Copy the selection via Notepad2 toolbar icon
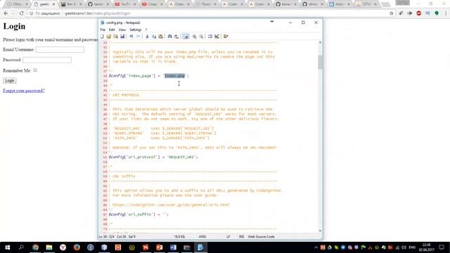The image size is (450, 253). click(154, 37)
